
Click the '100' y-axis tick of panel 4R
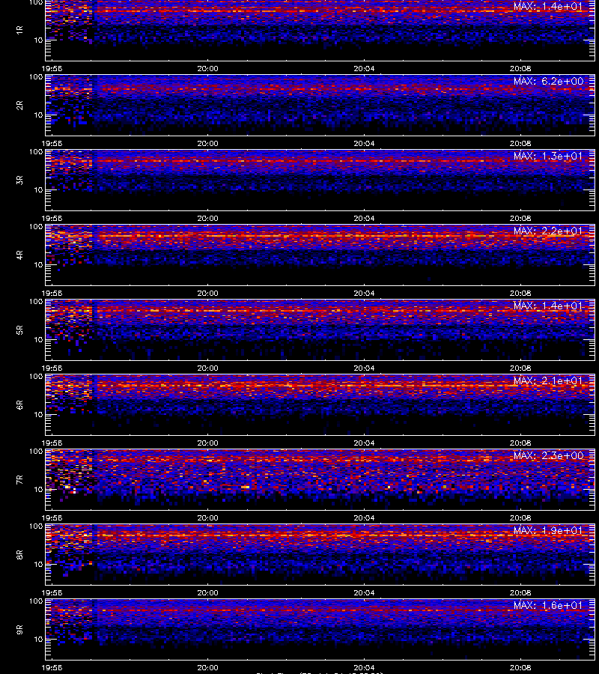[x=36, y=226]
